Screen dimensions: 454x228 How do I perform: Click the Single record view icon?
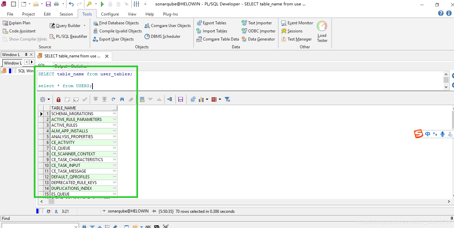142,99
